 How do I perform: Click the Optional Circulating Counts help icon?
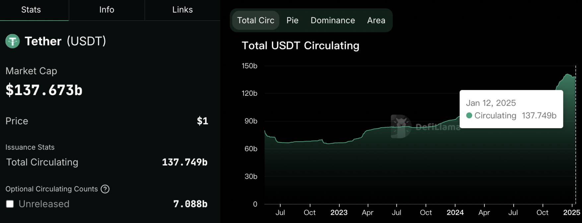point(105,189)
